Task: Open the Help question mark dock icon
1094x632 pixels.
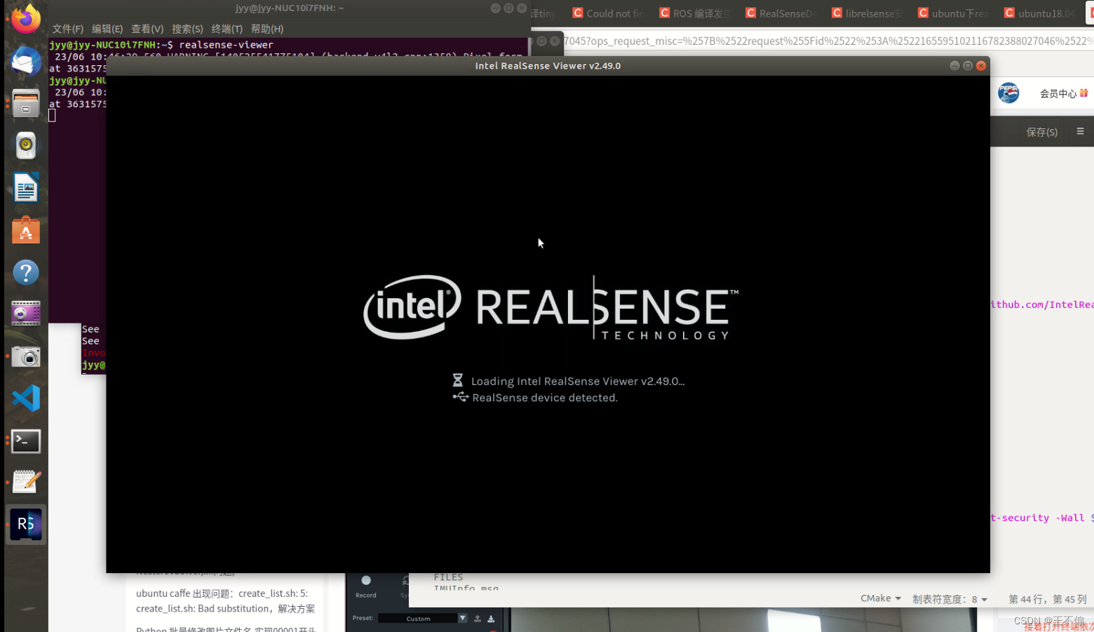Action: pos(26,272)
